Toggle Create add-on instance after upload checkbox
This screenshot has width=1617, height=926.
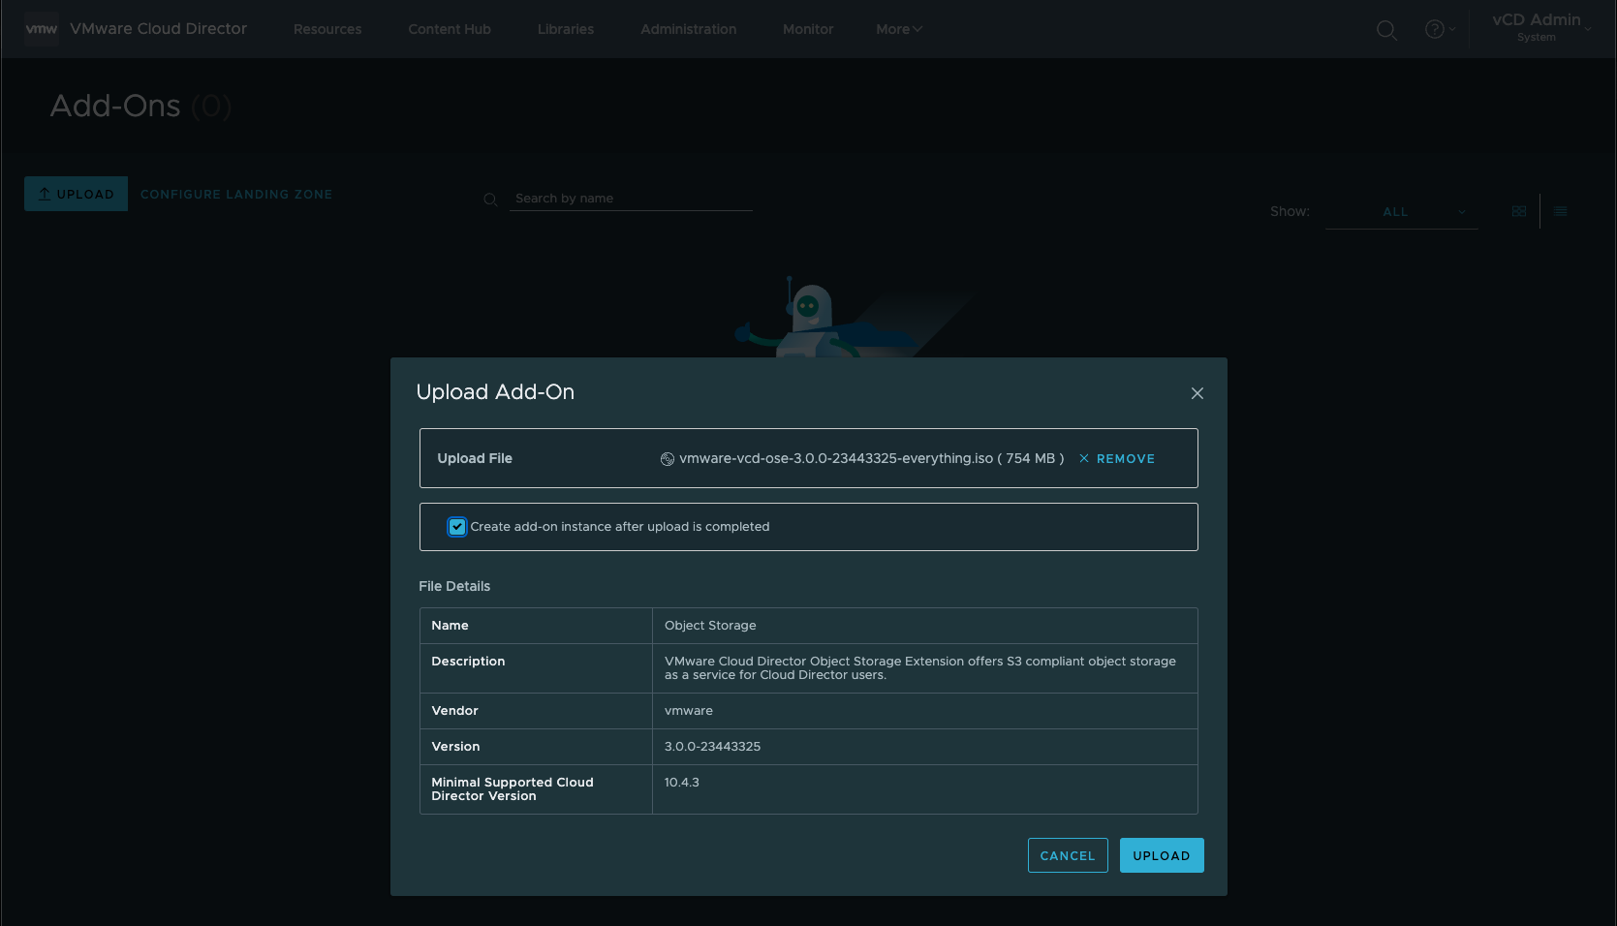457,527
